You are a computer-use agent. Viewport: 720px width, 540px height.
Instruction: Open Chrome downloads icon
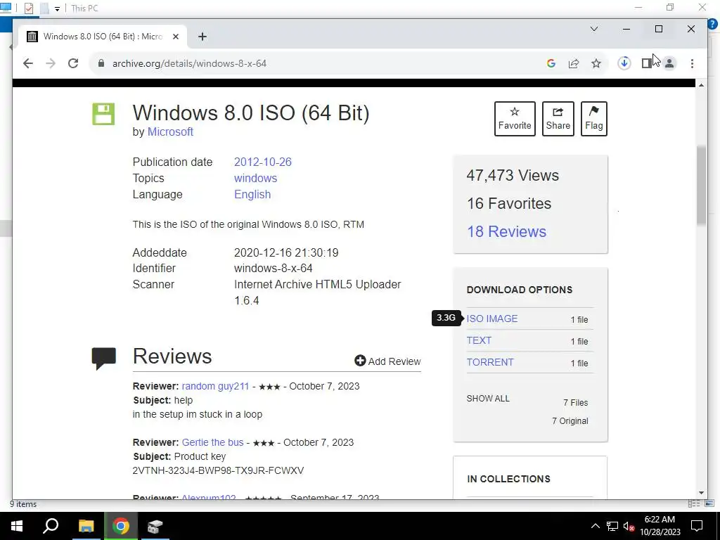pyautogui.click(x=624, y=63)
